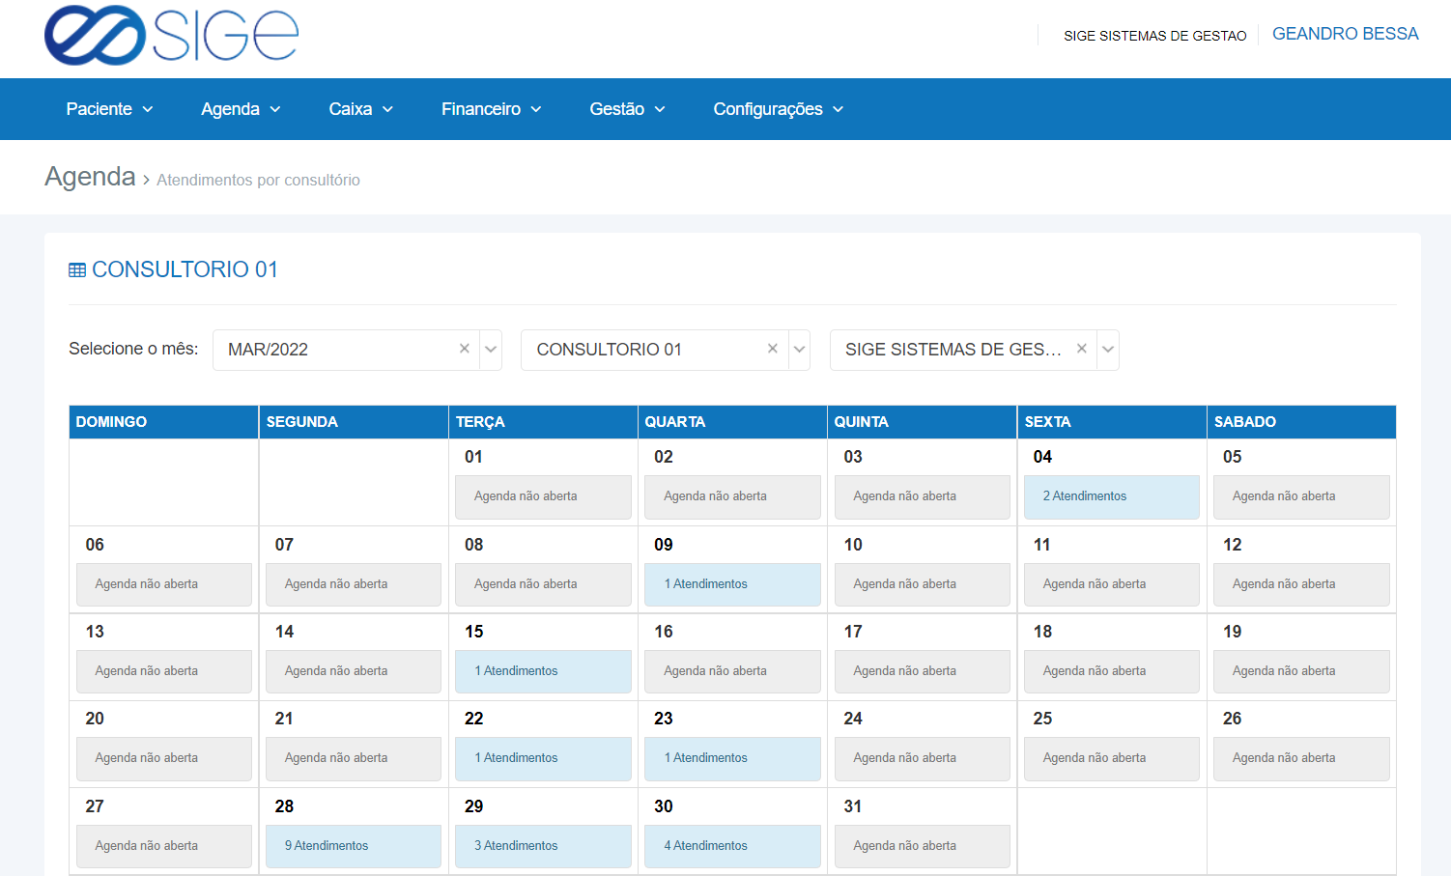Click the Agenda breadcrumb title
The width and height of the screenshot is (1451, 876).
(90, 177)
